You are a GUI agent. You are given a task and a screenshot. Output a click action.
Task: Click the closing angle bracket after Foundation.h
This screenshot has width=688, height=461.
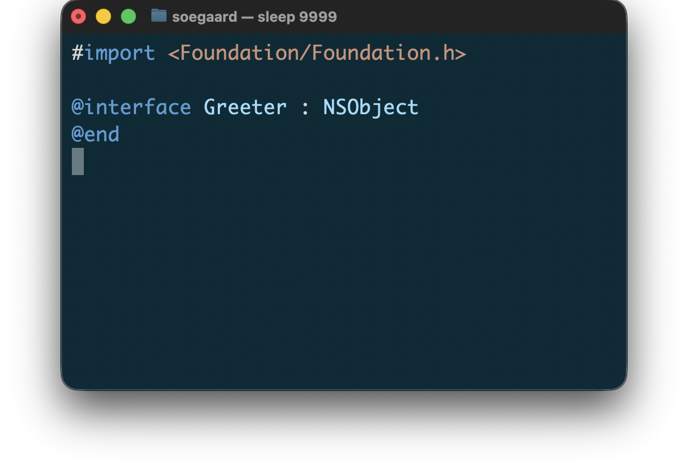pos(460,53)
